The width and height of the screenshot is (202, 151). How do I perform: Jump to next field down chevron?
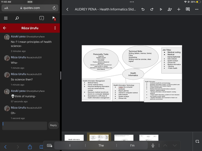click(175, 145)
